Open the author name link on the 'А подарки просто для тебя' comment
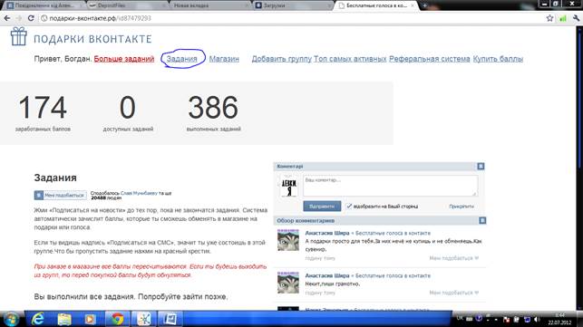Image resolution: width=583 pixels, height=327 pixels. pos(327,233)
